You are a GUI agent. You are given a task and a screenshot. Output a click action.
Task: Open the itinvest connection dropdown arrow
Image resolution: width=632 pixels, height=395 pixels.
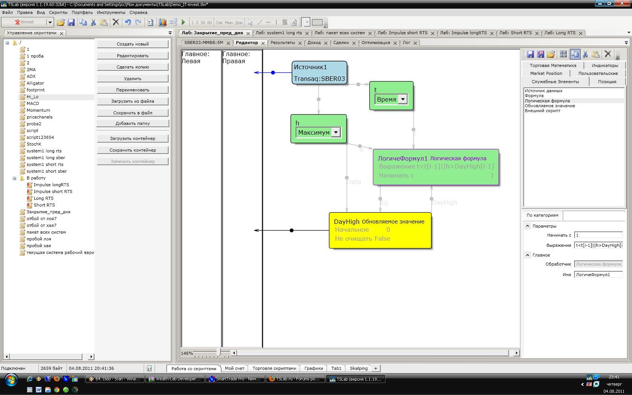click(49, 23)
